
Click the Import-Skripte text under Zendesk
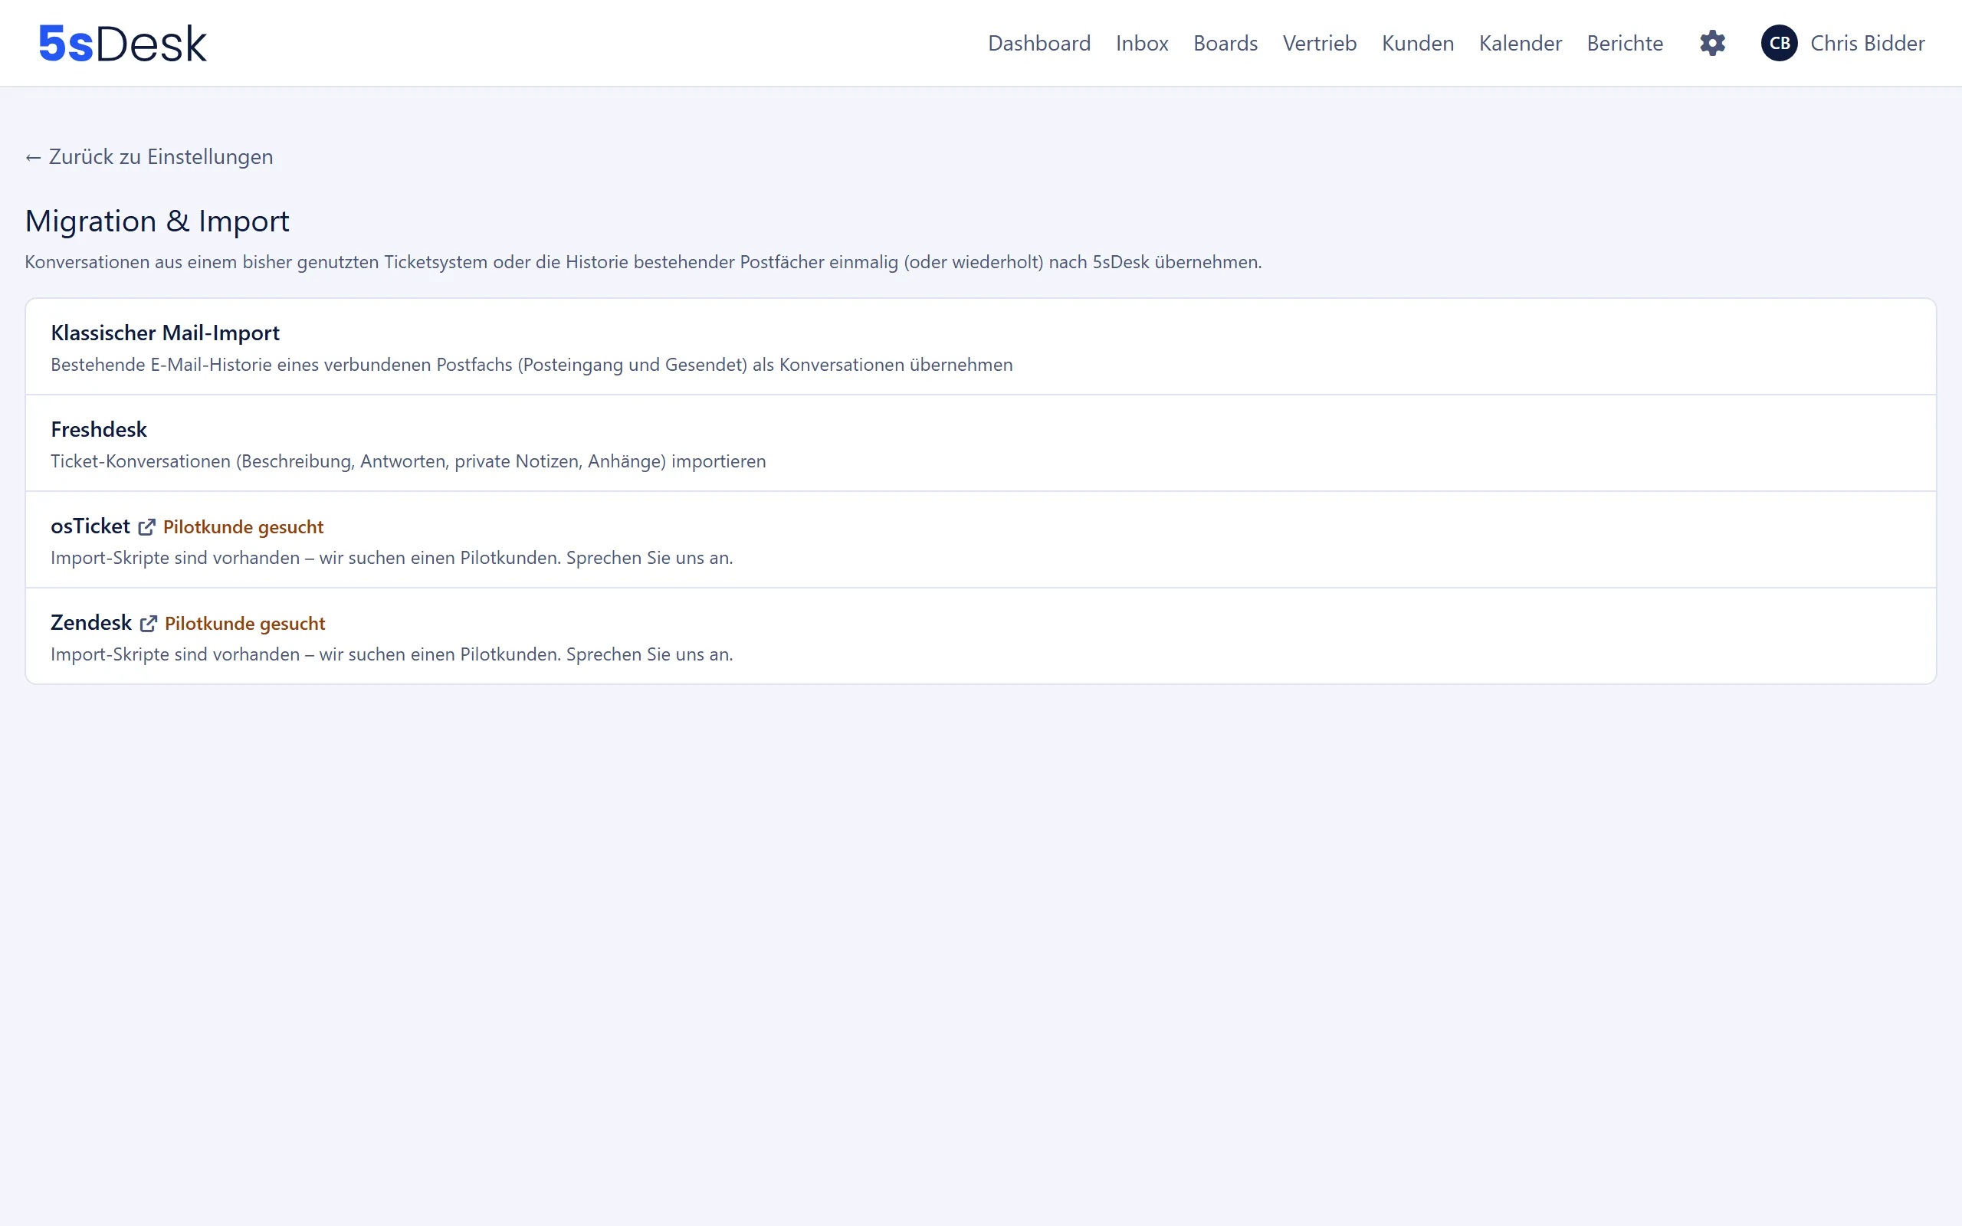(392, 654)
